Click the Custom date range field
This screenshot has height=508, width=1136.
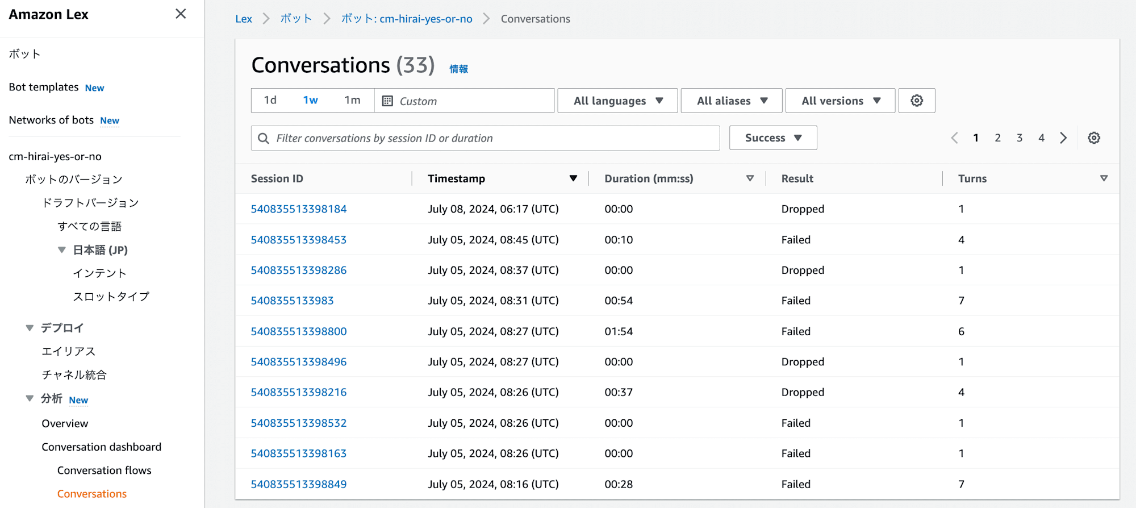coord(465,101)
